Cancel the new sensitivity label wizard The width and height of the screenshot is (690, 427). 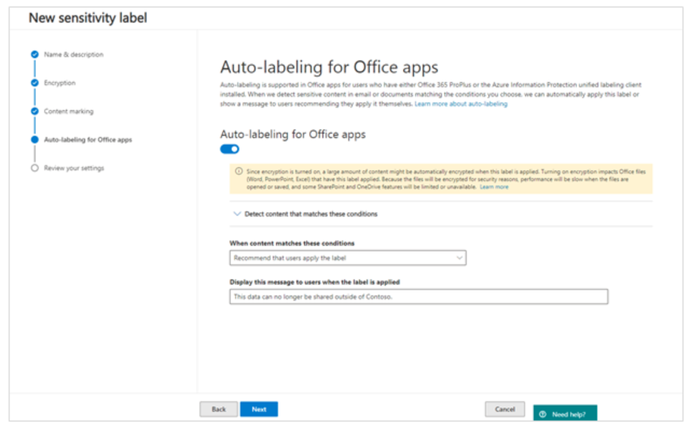coord(505,409)
